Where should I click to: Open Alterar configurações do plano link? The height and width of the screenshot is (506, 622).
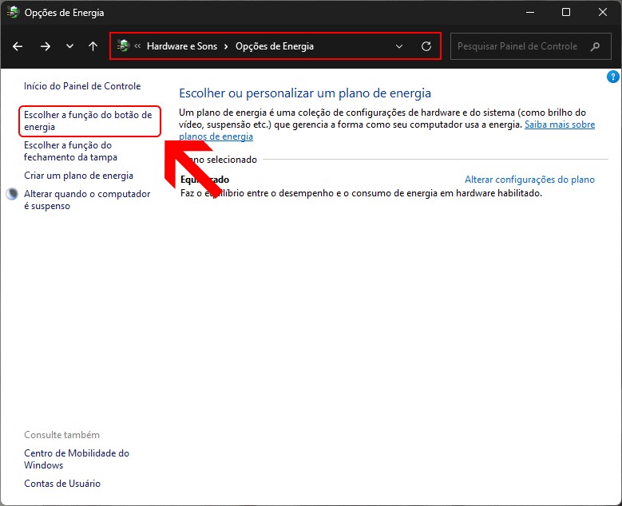point(529,180)
